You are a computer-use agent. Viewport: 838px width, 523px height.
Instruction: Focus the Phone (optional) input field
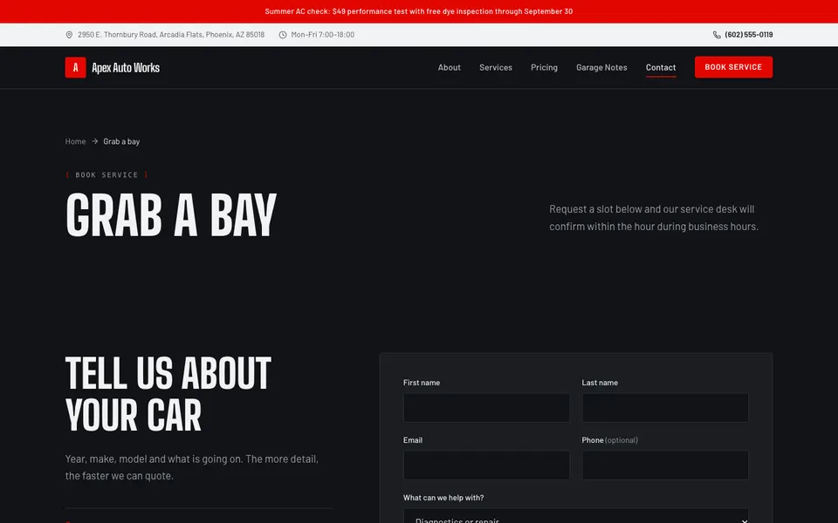pyautogui.click(x=665, y=465)
